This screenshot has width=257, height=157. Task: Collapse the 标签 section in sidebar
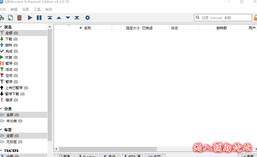point(1,130)
